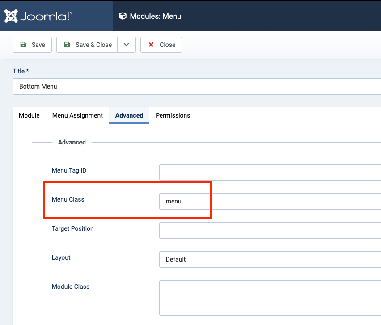The width and height of the screenshot is (381, 325).
Task: Click the Target Position label
Action: [x=73, y=228]
